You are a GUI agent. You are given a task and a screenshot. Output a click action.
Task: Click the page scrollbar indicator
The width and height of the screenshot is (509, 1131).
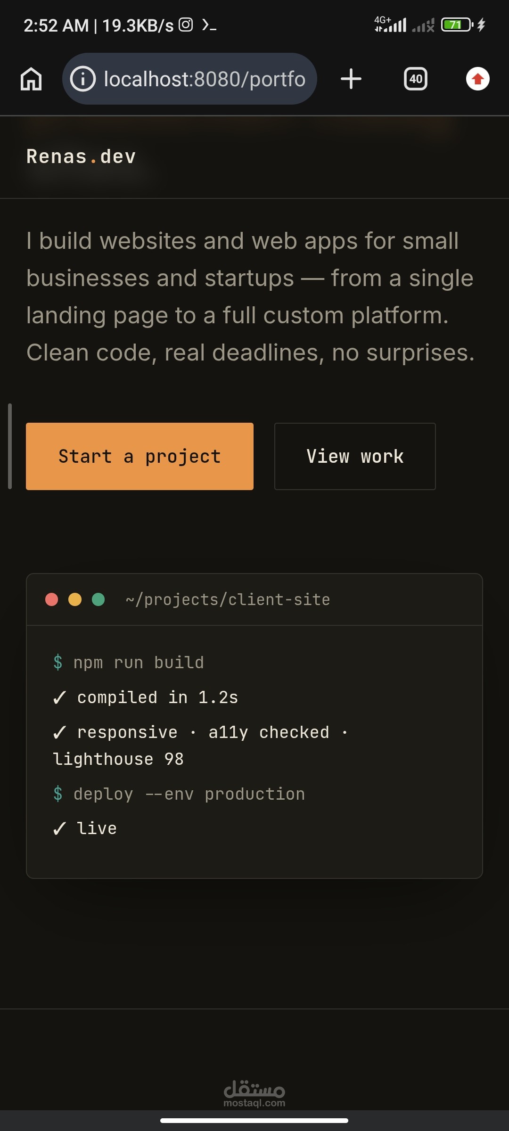pyautogui.click(x=10, y=446)
